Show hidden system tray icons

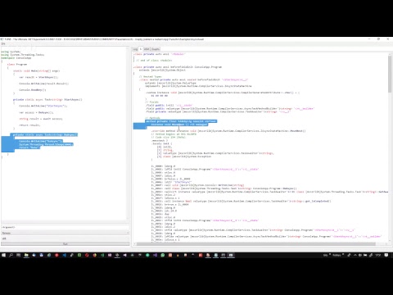coord(355,255)
